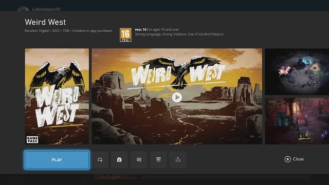Open the top gameplay screenshot with fire
Viewport: 329px width, 185px height.
tap(297, 72)
